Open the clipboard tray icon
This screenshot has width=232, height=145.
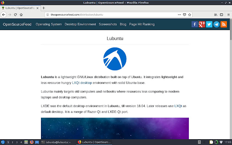pyautogui.click(x=211, y=142)
